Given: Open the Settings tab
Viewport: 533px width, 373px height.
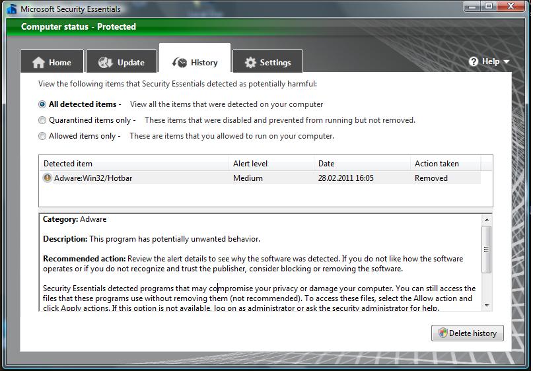Looking at the screenshot, I should tap(268, 61).
